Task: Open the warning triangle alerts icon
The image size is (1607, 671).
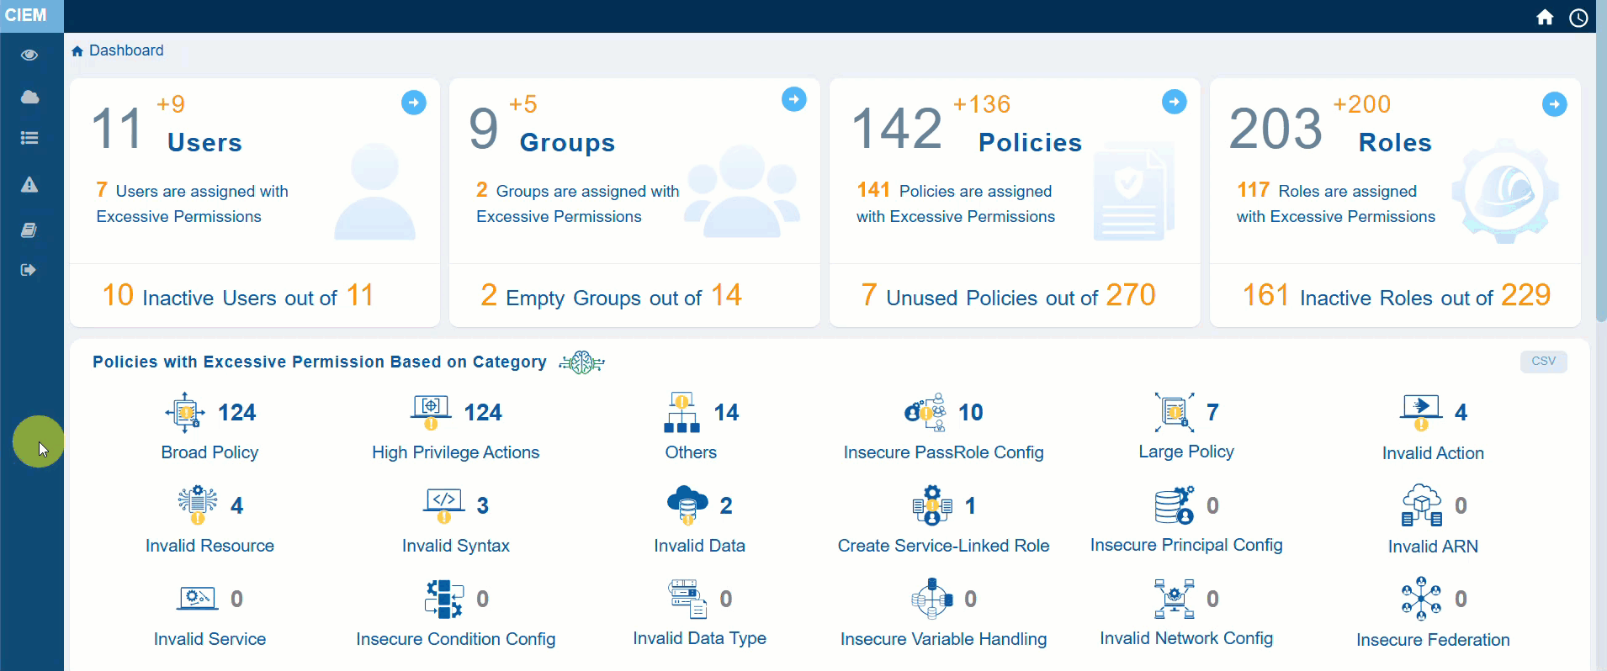Action: click(29, 185)
